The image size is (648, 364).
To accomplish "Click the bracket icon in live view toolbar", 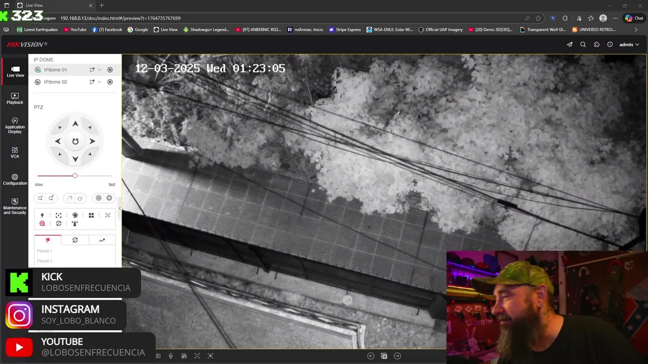I will click(197, 356).
